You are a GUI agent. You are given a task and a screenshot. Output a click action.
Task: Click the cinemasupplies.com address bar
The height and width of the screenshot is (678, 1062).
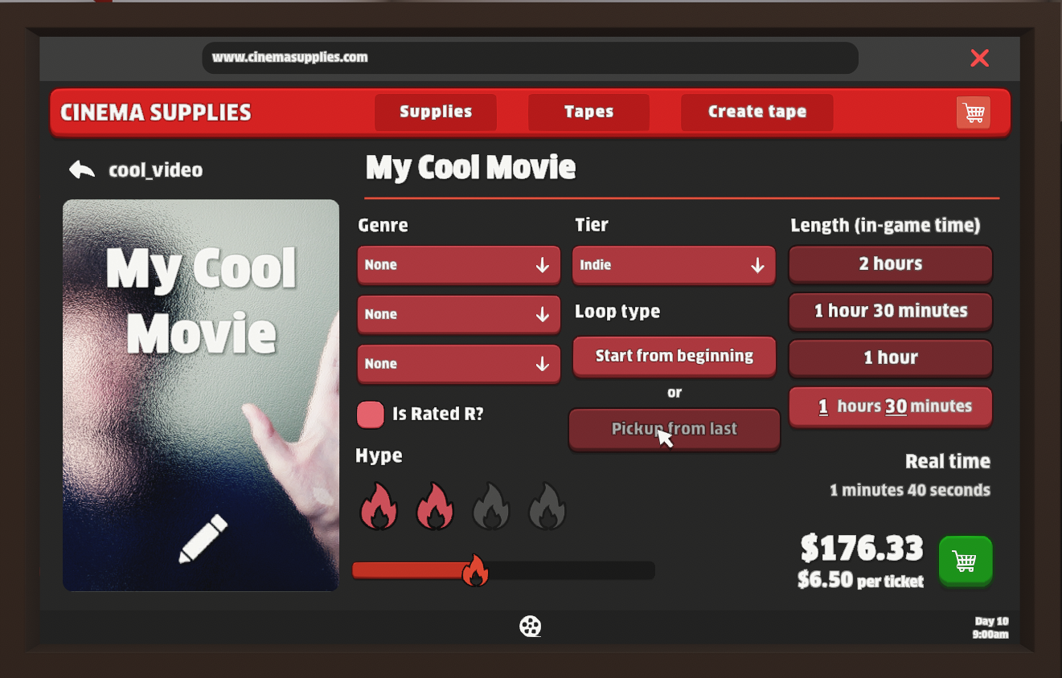531,57
